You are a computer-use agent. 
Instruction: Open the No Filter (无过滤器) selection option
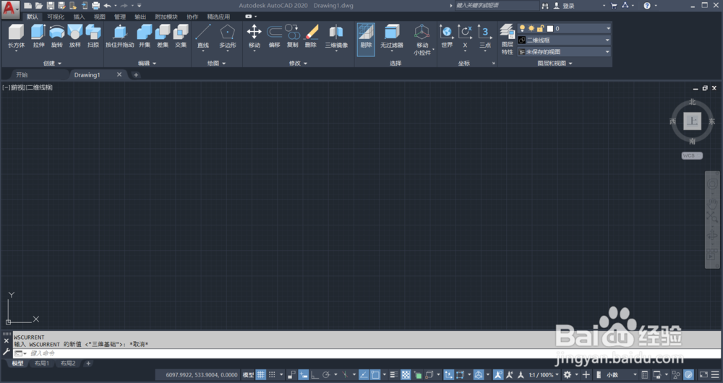[391, 36]
